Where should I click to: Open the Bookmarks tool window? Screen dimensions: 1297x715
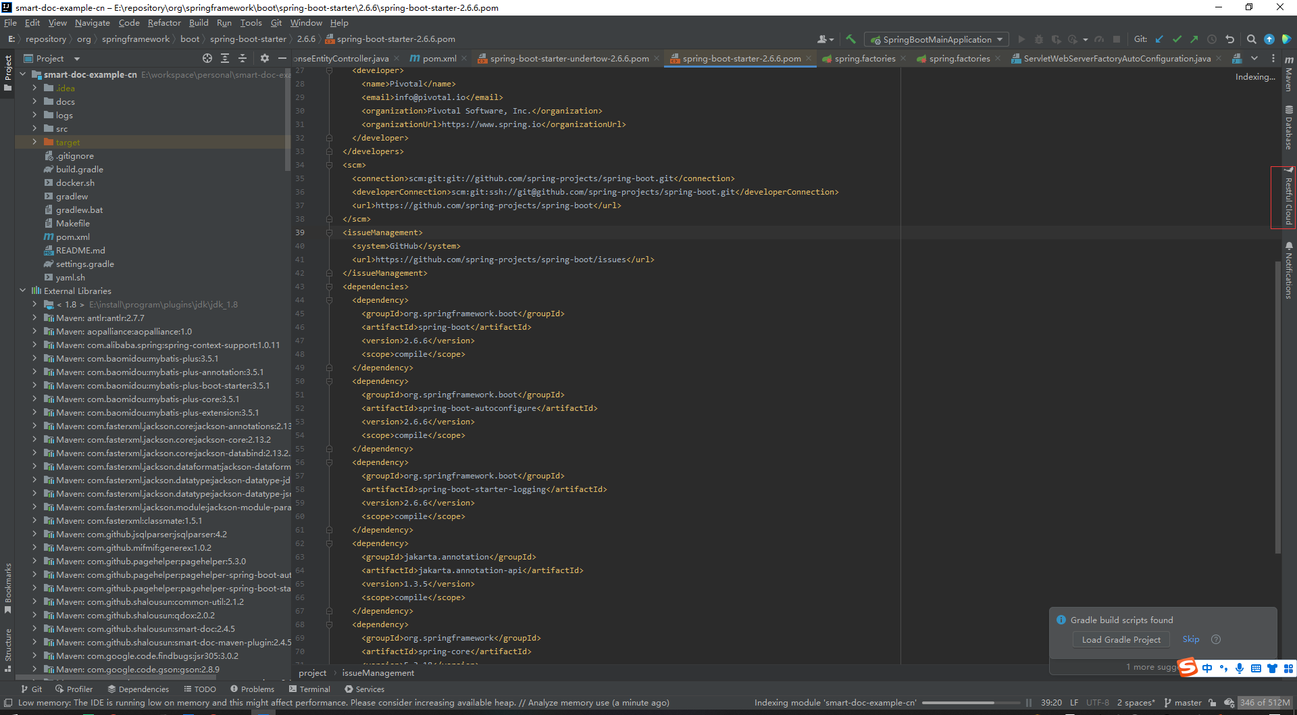[7, 588]
